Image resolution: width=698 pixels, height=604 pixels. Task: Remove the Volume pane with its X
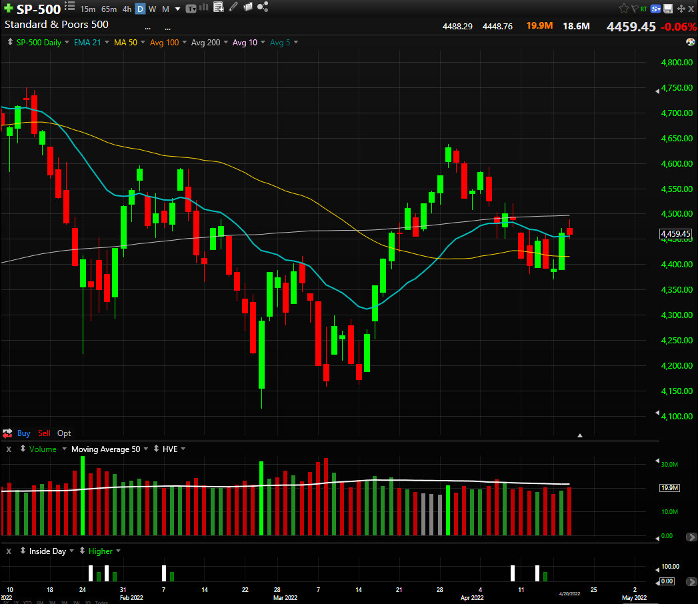click(x=9, y=449)
